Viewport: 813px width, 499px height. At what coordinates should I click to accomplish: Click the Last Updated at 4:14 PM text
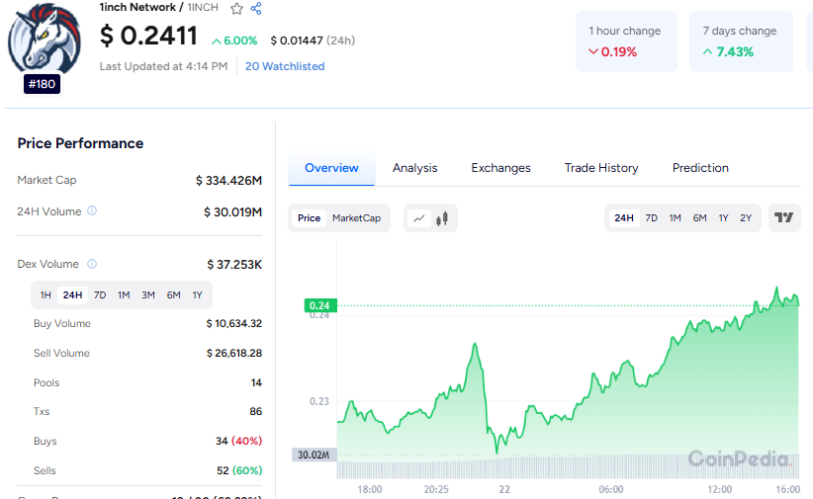163,66
